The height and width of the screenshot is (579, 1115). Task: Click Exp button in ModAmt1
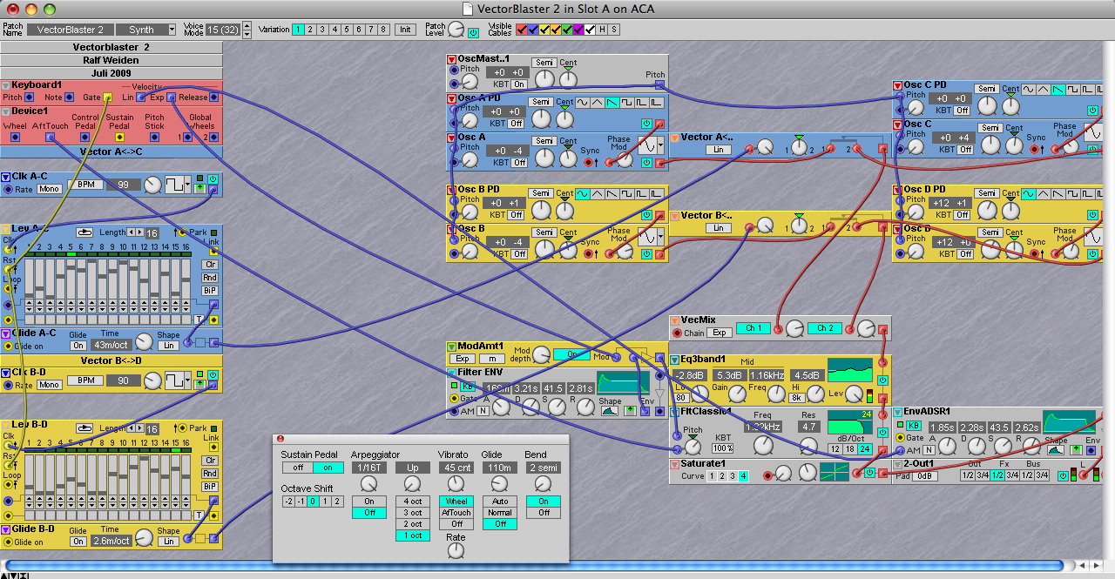point(462,359)
